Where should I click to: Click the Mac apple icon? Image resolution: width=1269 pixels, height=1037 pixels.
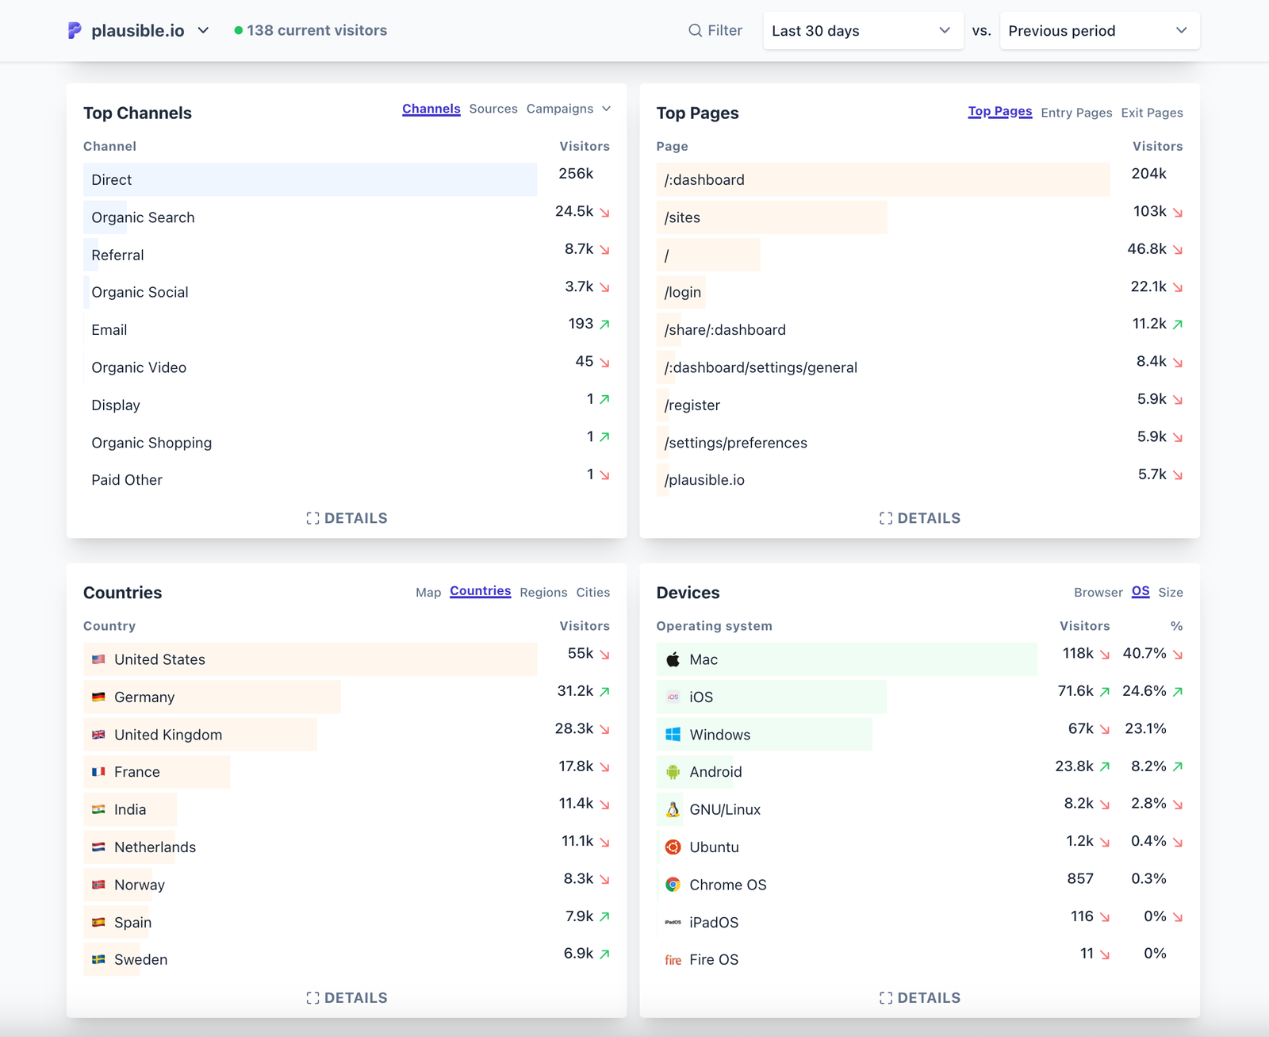tap(673, 659)
